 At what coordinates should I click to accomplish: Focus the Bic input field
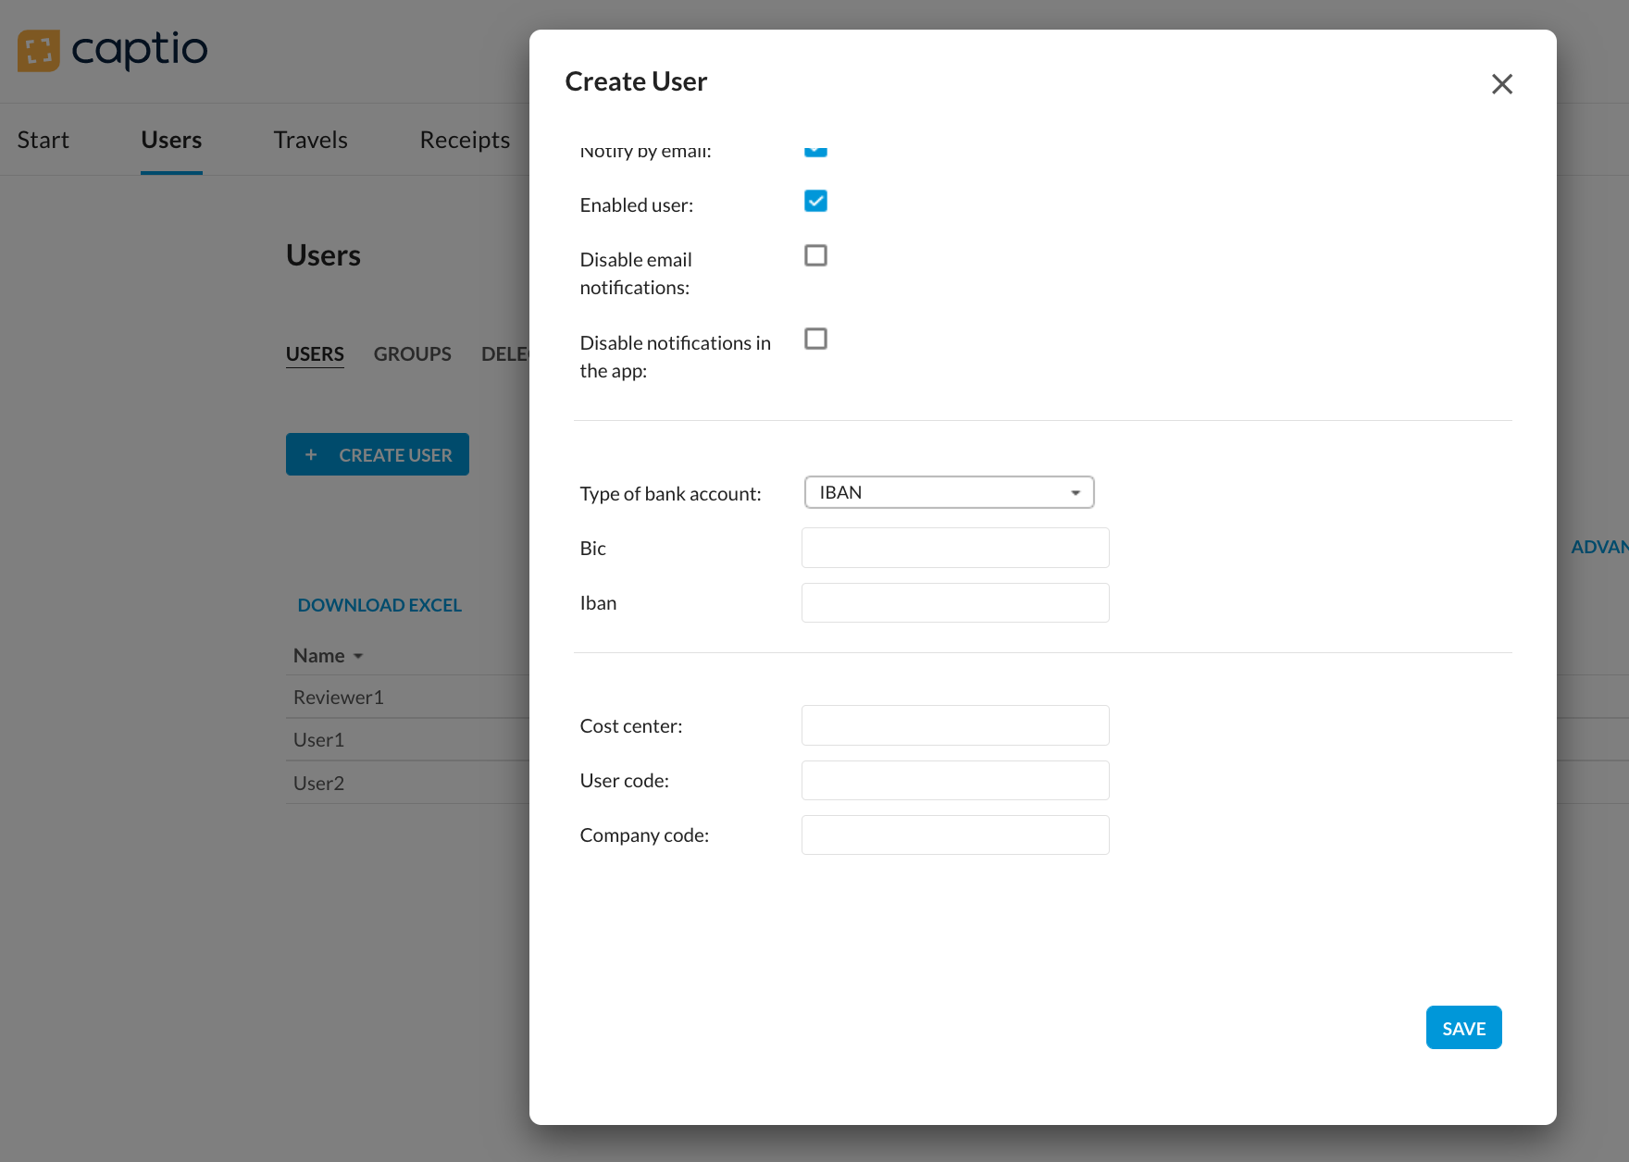(x=955, y=548)
